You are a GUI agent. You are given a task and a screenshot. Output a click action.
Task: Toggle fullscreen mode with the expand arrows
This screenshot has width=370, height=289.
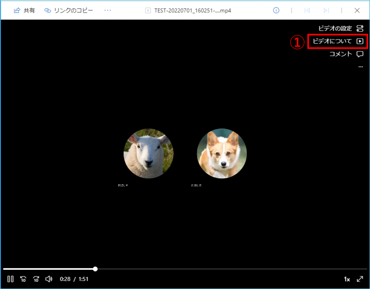pyautogui.click(x=360, y=279)
